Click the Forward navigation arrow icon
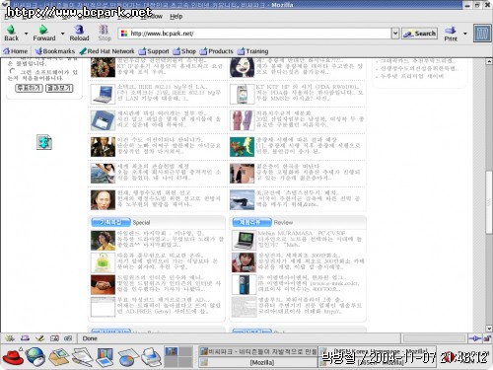The image size is (493, 370). [x=43, y=30]
